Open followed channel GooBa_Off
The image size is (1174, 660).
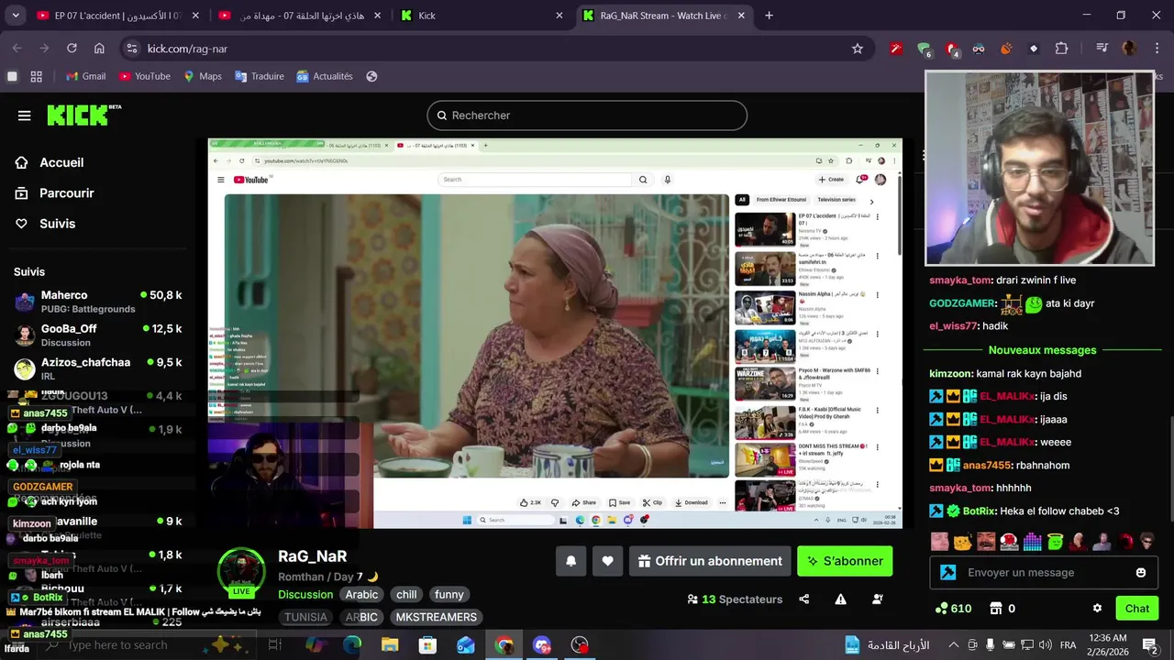tap(98, 335)
